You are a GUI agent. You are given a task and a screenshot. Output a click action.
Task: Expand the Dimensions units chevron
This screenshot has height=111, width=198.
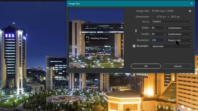click(153, 16)
